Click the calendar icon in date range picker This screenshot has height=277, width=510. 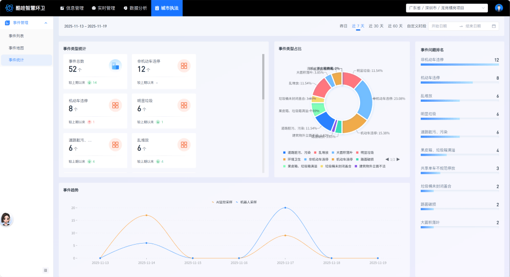pyautogui.click(x=494, y=26)
